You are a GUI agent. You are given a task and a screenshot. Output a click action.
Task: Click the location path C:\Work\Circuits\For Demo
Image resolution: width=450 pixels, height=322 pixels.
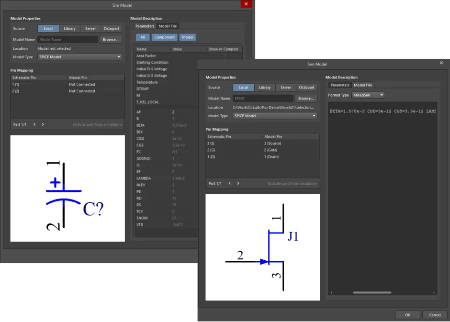[x=273, y=108]
